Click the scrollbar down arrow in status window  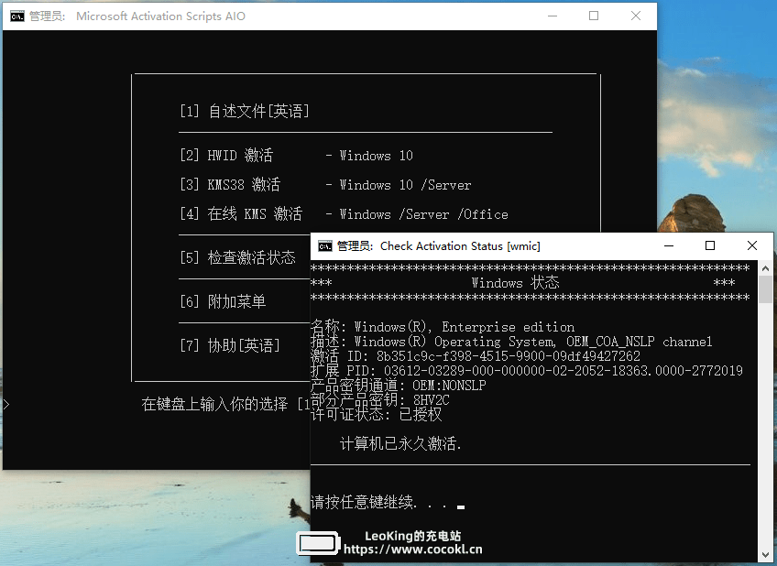click(x=765, y=555)
